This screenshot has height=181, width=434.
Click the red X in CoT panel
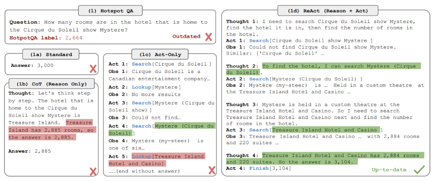click(93, 172)
